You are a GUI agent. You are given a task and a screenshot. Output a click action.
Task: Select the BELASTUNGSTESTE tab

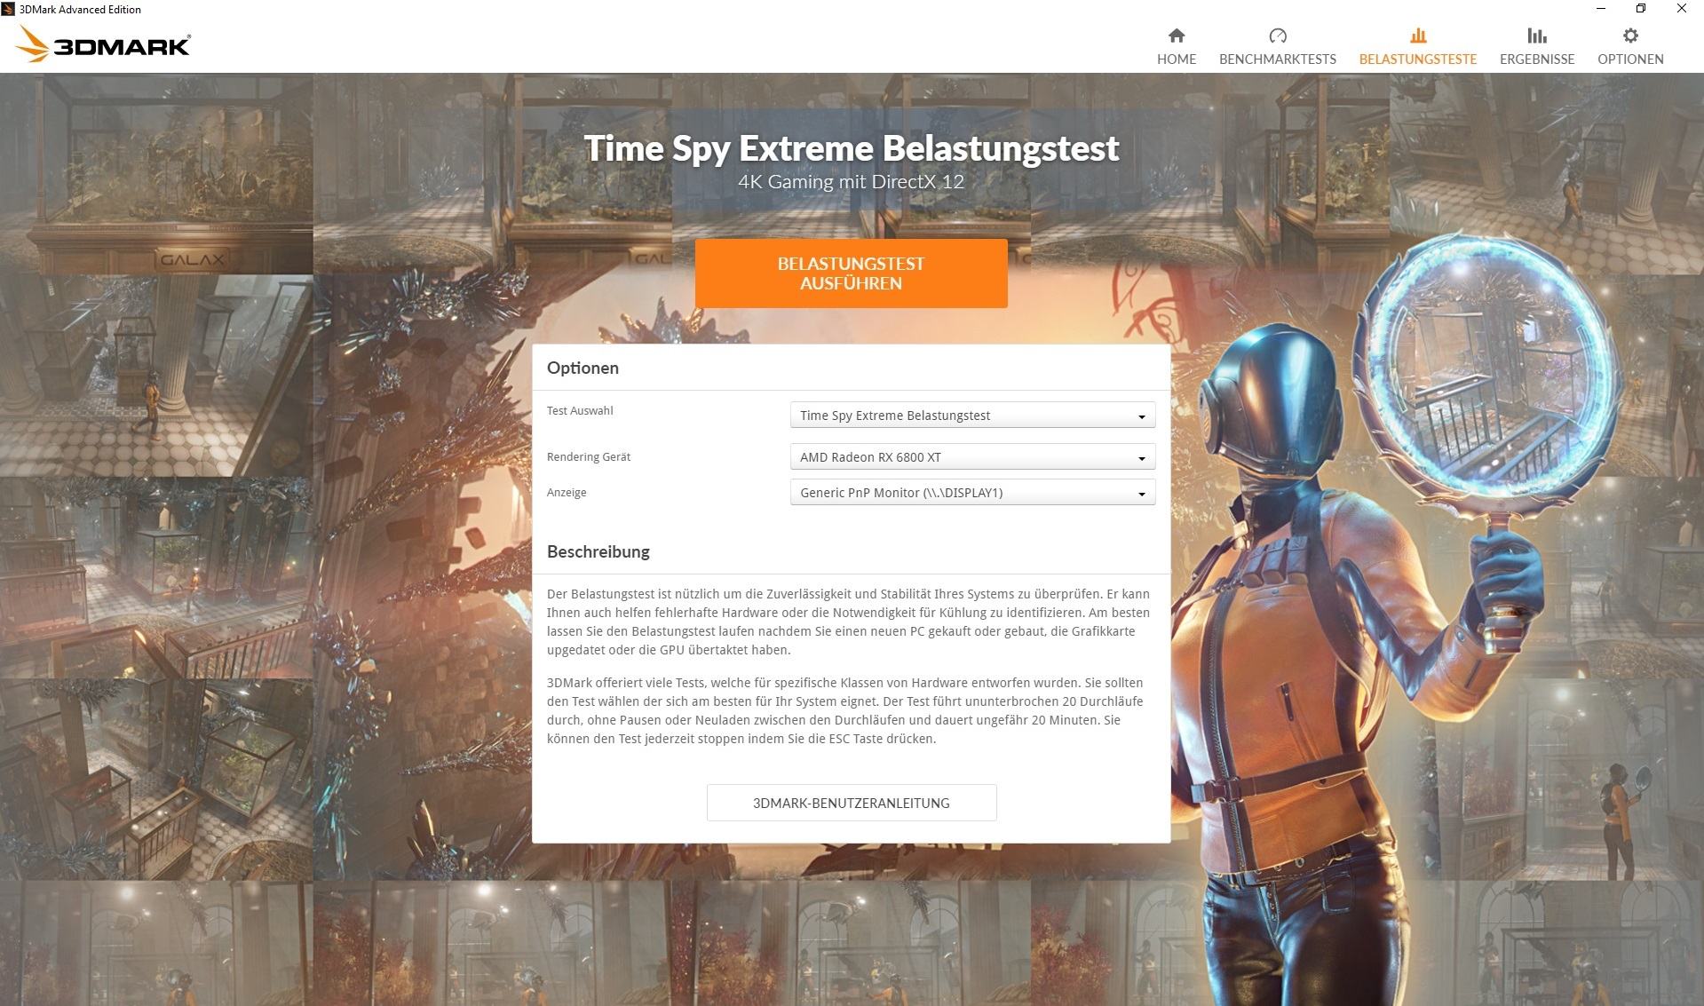pos(1417,46)
